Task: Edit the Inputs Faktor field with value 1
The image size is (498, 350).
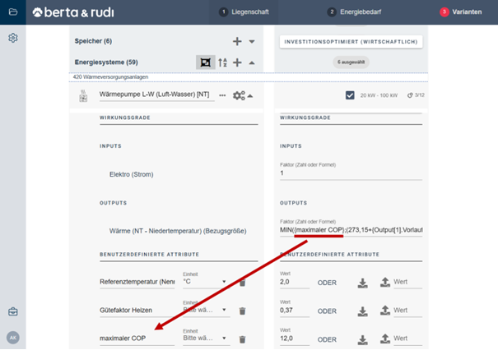Action: (x=351, y=173)
